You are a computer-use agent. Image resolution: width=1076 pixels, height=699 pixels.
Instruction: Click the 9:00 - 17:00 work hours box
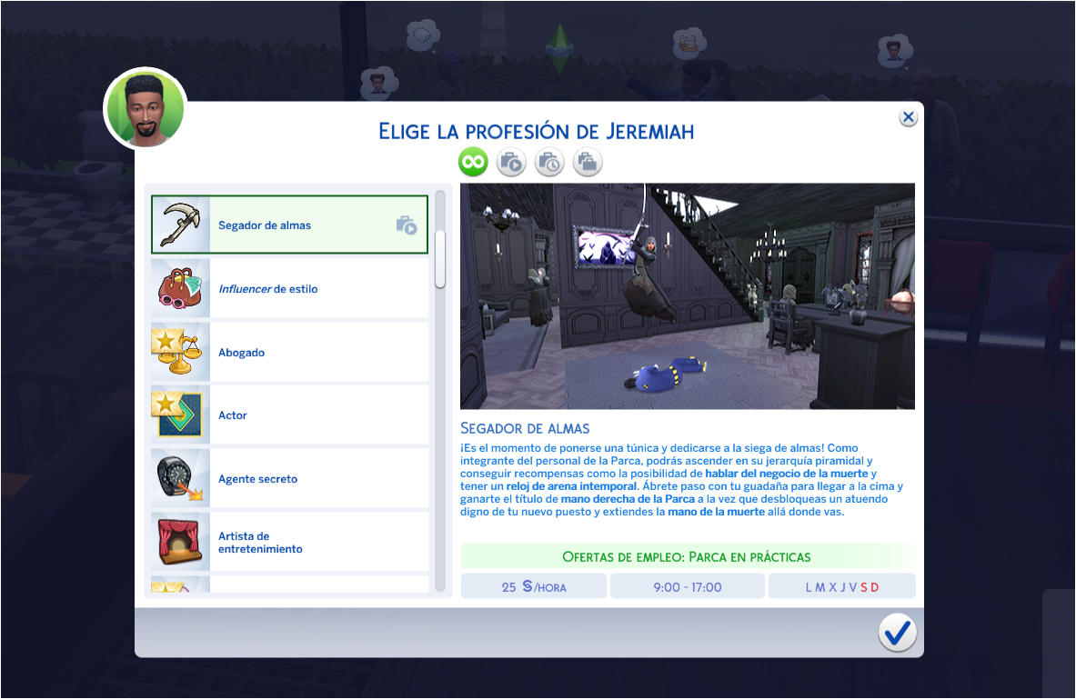(687, 586)
